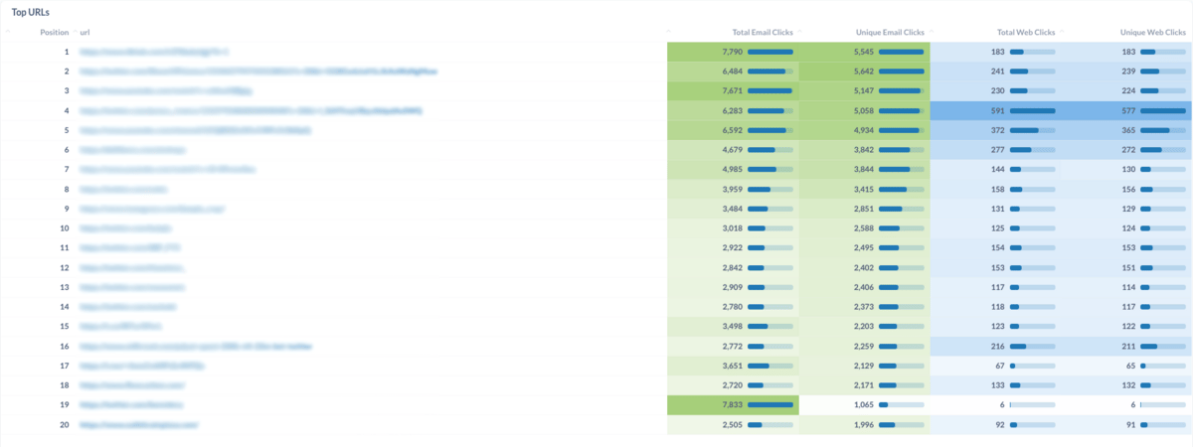
Task: Click the Unique Web Clicks bar for position 5
Action: pyautogui.click(x=1163, y=130)
